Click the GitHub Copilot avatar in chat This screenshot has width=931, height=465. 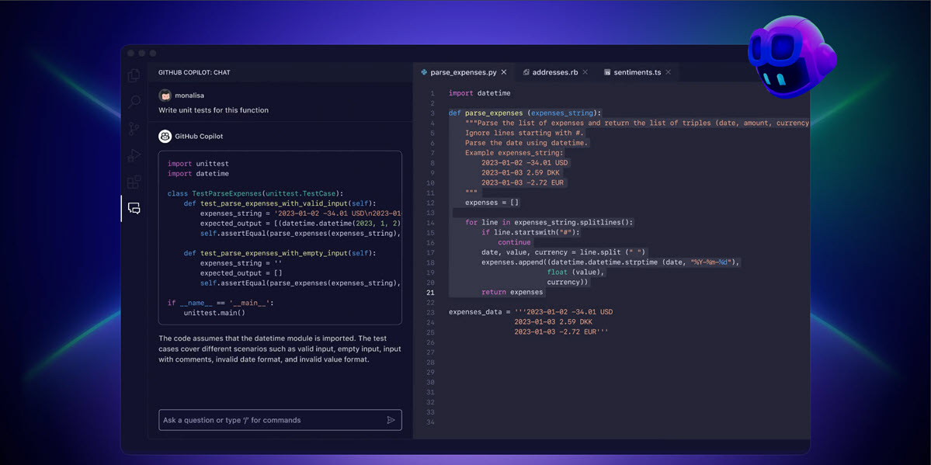[165, 136]
